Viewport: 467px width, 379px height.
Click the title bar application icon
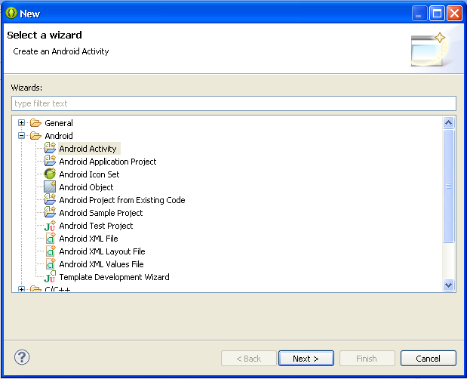coord(11,13)
